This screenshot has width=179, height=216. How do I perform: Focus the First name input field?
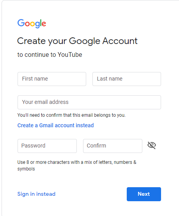52,79
